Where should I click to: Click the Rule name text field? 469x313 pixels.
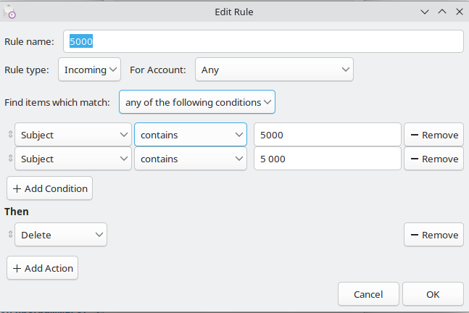pyautogui.click(x=263, y=41)
